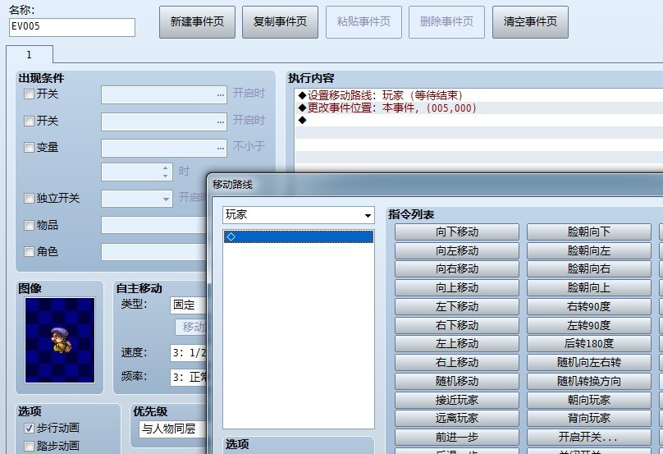Image resolution: width=663 pixels, height=454 pixels.
Task: Open the 独立开关 letter dropdown
Action: pyautogui.click(x=137, y=199)
